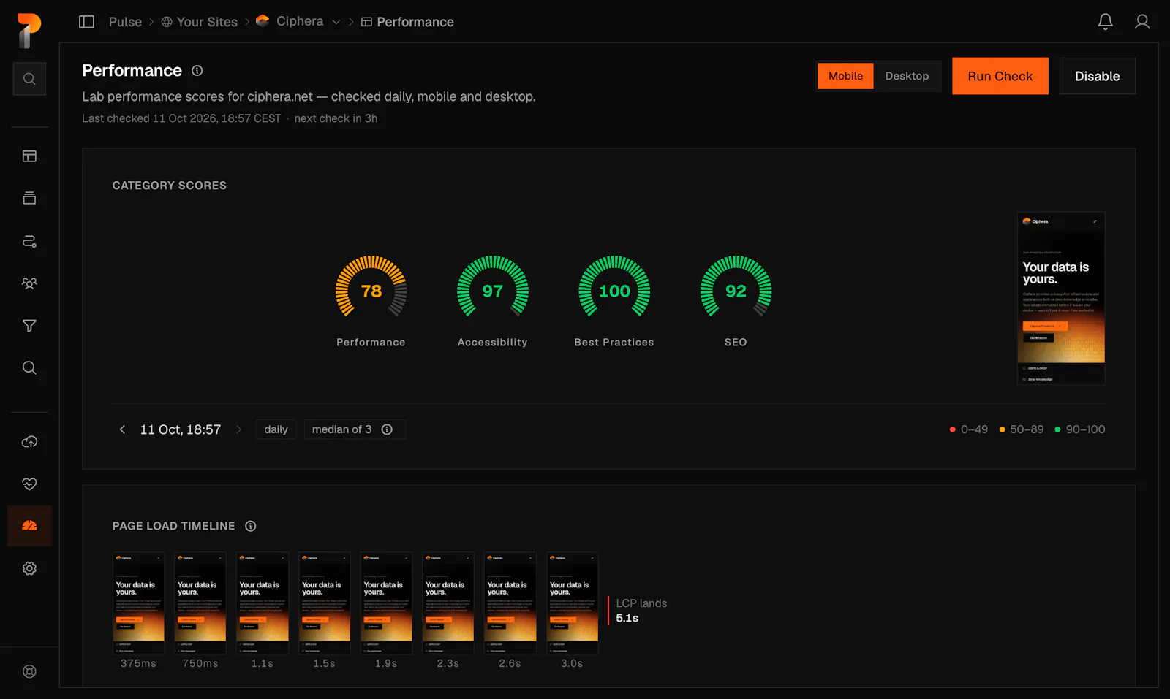This screenshot has height=699, width=1170.
Task: Open the 2.3s timeline frame
Action: tap(448, 603)
